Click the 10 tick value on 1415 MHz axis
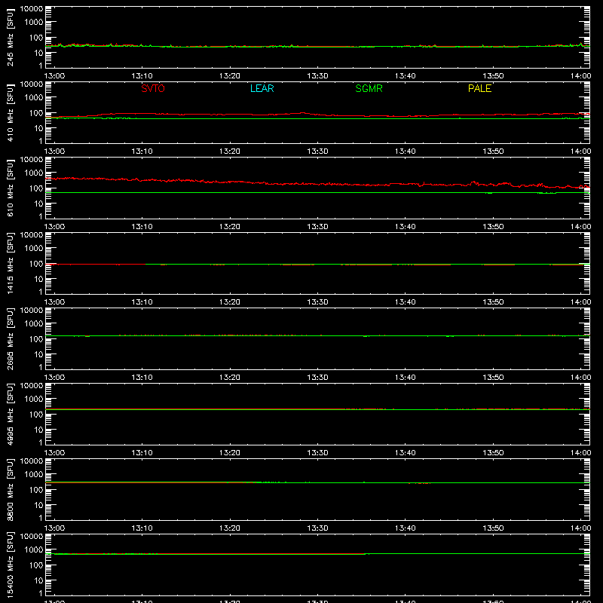The width and height of the screenshot is (603, 603). [x=38, y=279]
